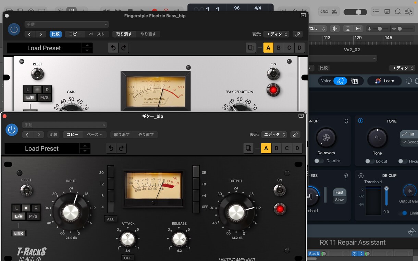Select preset slot B in Black 76
This screenshot has width=418, height=261.
(x=276, y=148)
